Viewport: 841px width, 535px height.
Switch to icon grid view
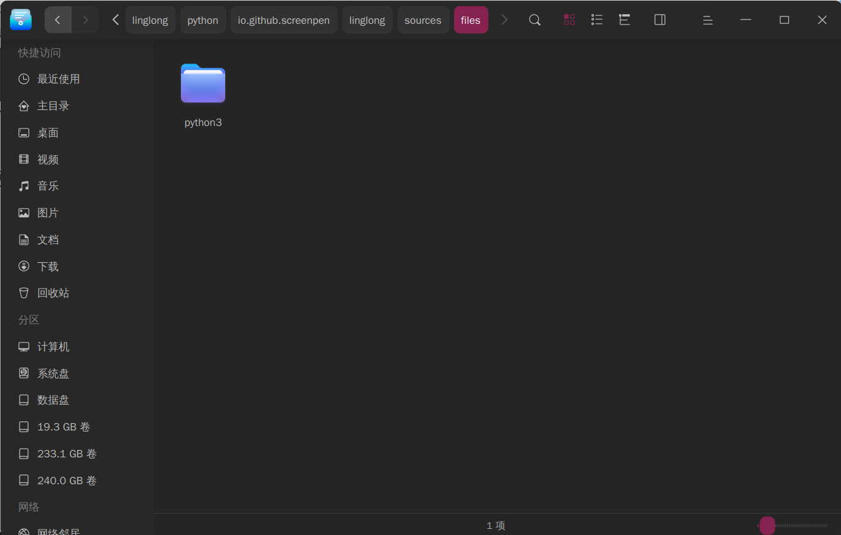569,20
